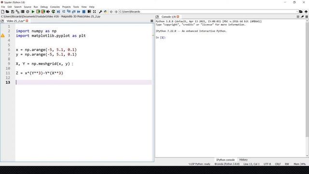Browse editor tabs icon left of file tab

[2, 21]
